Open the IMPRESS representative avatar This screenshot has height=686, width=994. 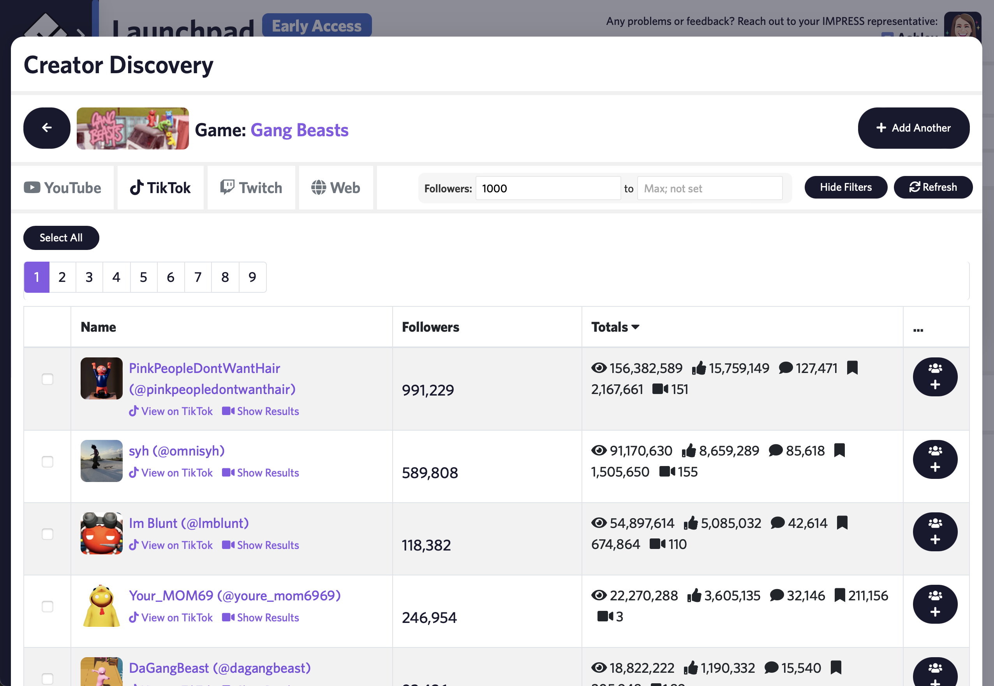click(x=962, y=25)
